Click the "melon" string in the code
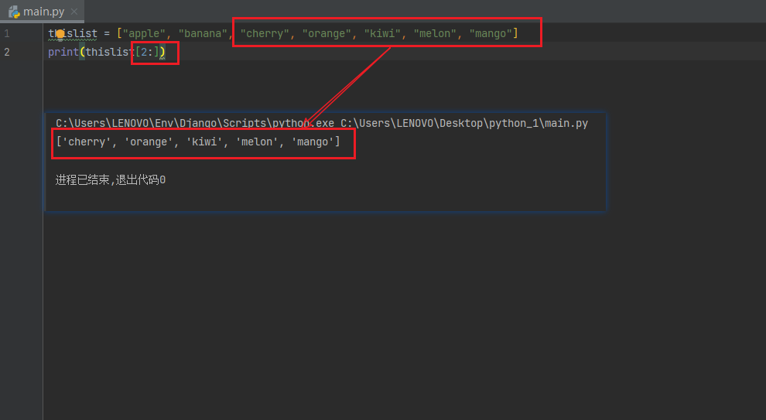 (x=436, y=34)
